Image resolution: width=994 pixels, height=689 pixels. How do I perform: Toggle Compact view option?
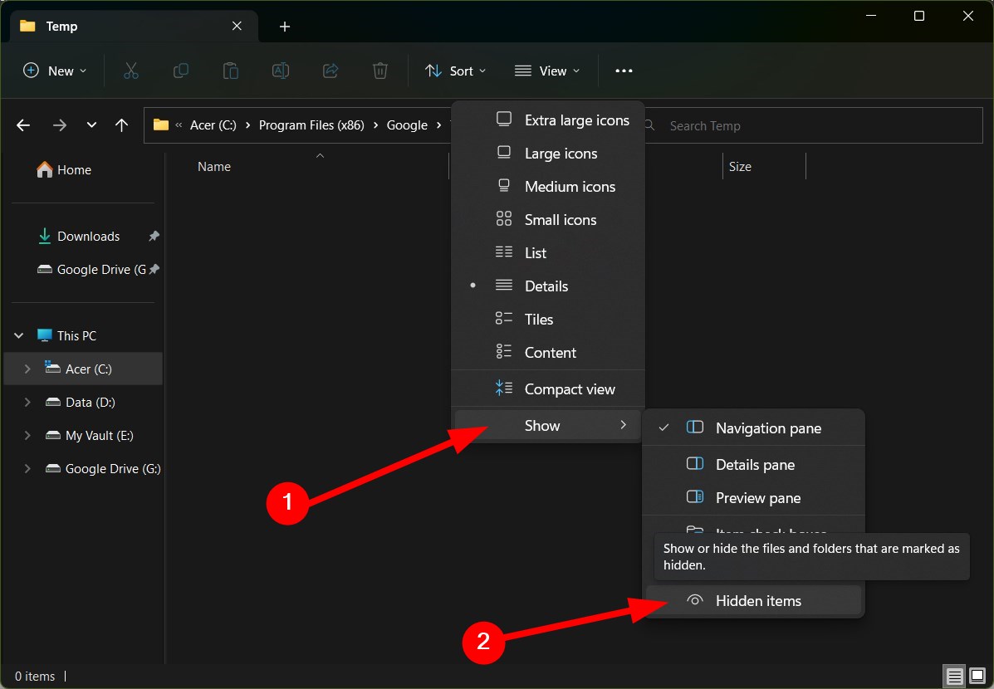point(570,389)
